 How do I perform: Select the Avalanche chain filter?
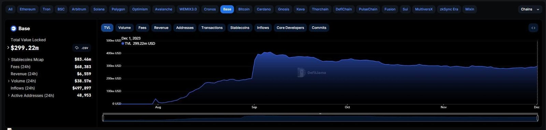point(163,9)
